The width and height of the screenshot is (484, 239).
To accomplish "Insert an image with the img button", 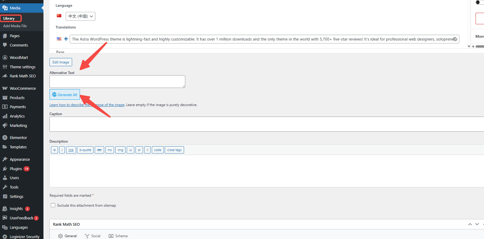I will tap(120, 150).
